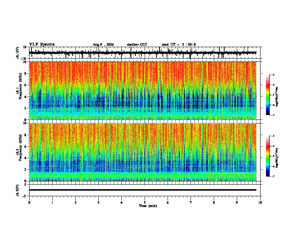
Task: Select the start UT = 3:30:0 text
Action: click(179, 45)
